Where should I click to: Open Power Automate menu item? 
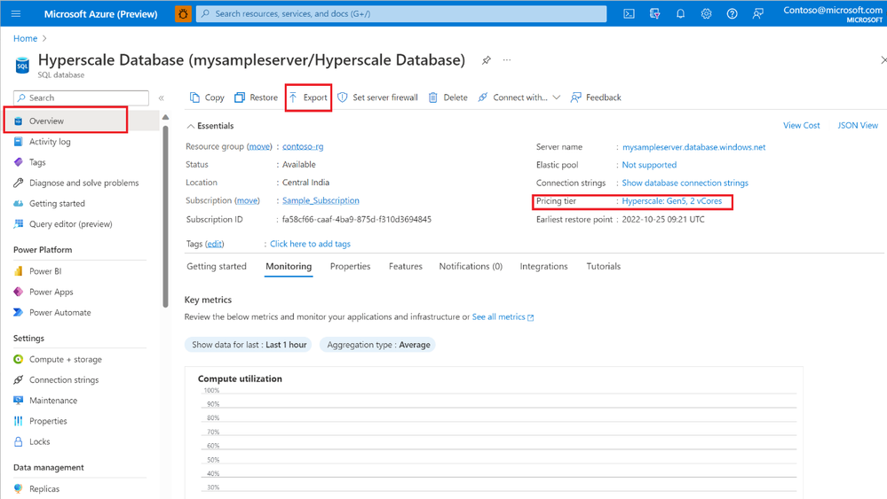tap(60, 312)
